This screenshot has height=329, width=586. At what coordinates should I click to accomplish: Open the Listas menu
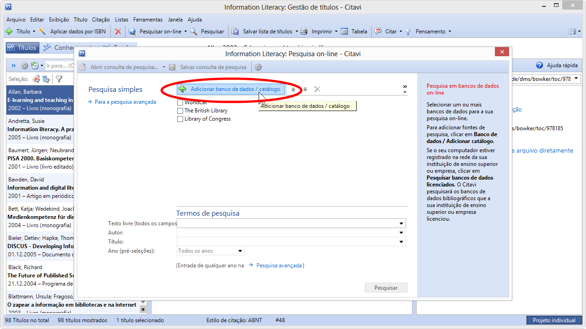[x=122, y=20]
